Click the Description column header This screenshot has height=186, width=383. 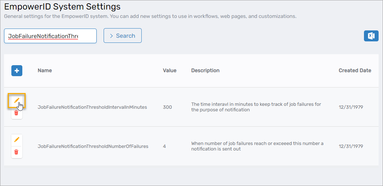205,70
